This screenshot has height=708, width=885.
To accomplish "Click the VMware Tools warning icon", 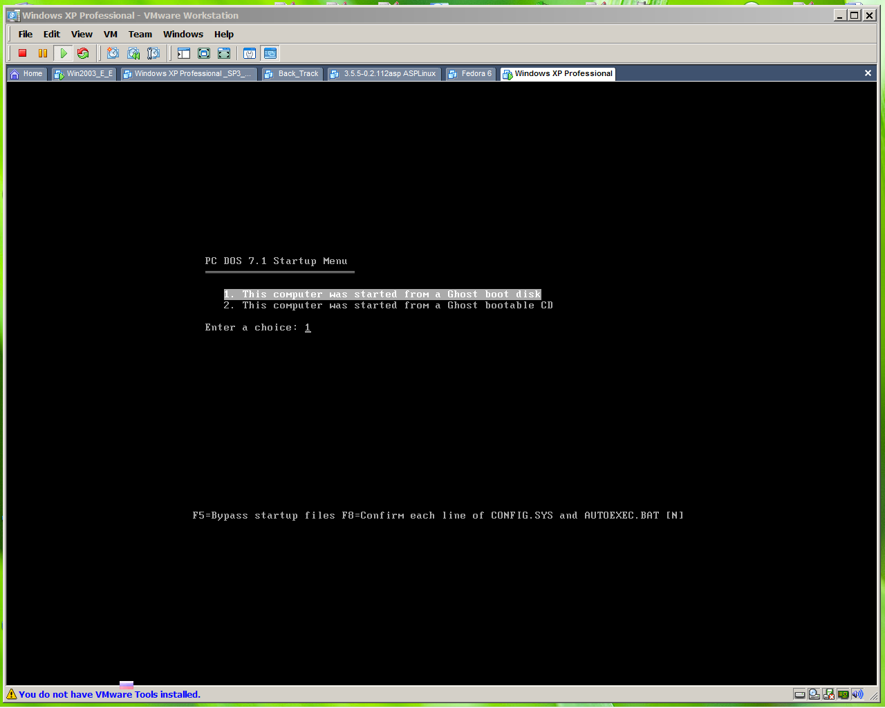I will (12, 694).
